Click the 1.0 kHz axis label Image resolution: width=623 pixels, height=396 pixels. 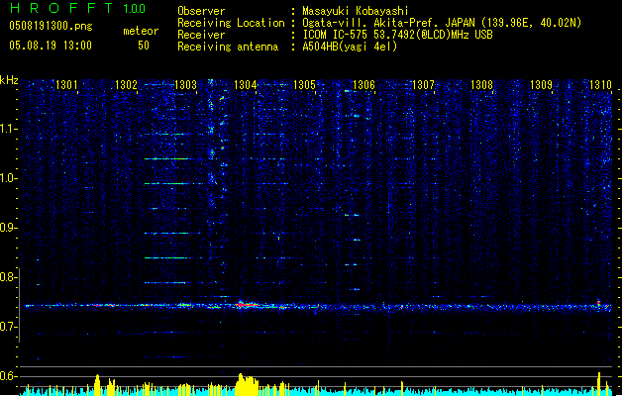point(9,178)
